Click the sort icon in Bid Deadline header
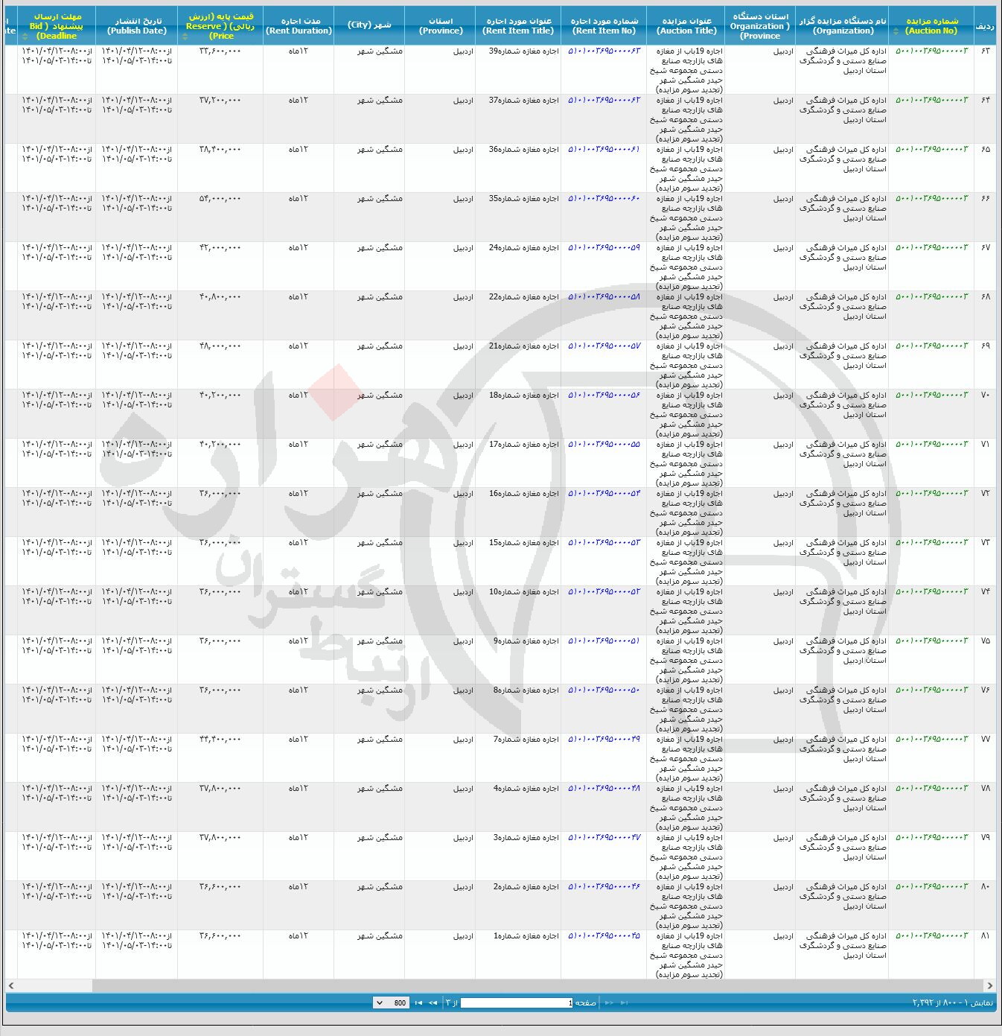Viewport: 1002px width, 1036px height. point(25,36)
